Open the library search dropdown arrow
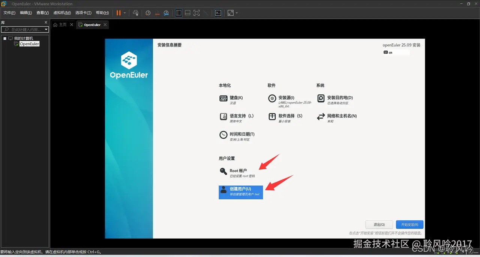 (x=46, y=30)
